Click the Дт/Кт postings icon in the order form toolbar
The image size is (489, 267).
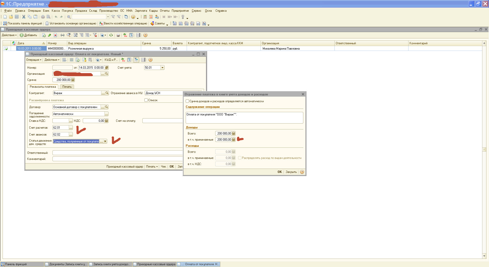click(x=123, y=60)
